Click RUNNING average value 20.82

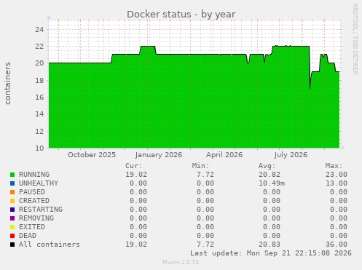pyautogui.click(x=269, y=175)
